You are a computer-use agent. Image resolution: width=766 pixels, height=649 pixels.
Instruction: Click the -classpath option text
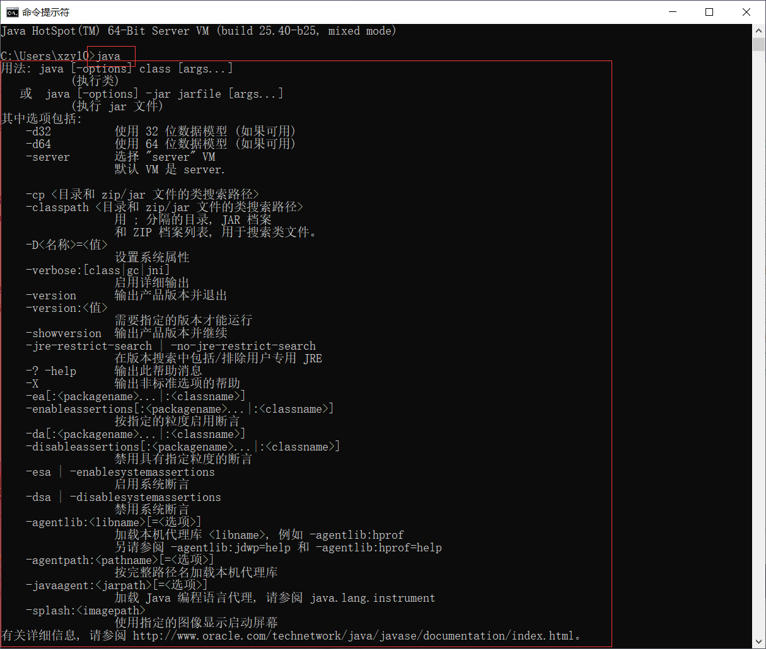click(57, 207)
